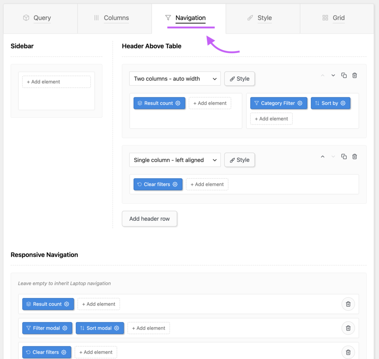The width and height of the screenshot is (379, 359).
Task: Open Sort modal settings gear
Action: pyautogui.click(x=117, y=328)
